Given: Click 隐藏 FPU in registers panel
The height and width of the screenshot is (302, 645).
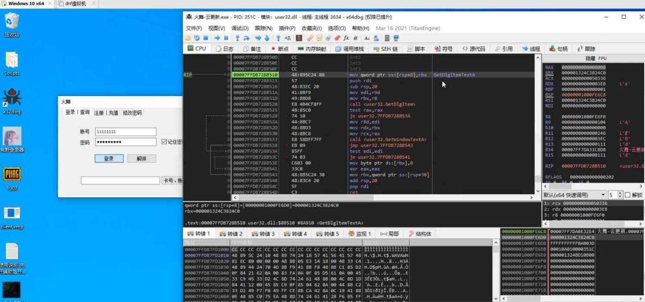Looking at the screenshot, I should (x=596, y=58).
